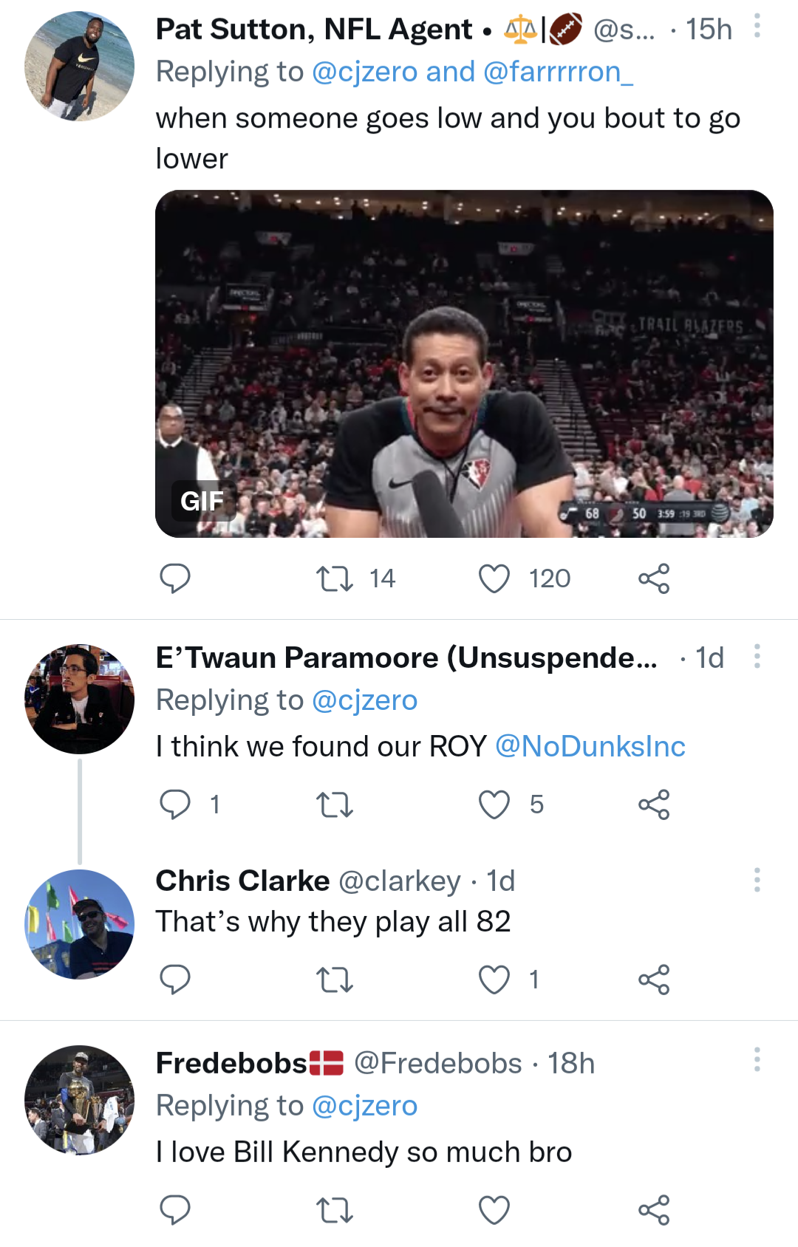Retweet Pat Sutton's GIF tweet

pos(334,578)
